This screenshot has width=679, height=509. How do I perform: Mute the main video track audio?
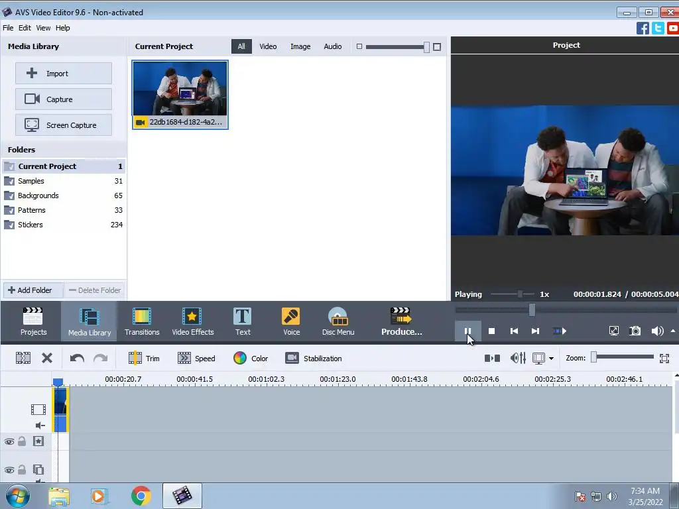tap(40, 425)
